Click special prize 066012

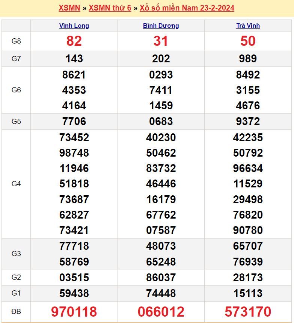click(x=161, y=311)
